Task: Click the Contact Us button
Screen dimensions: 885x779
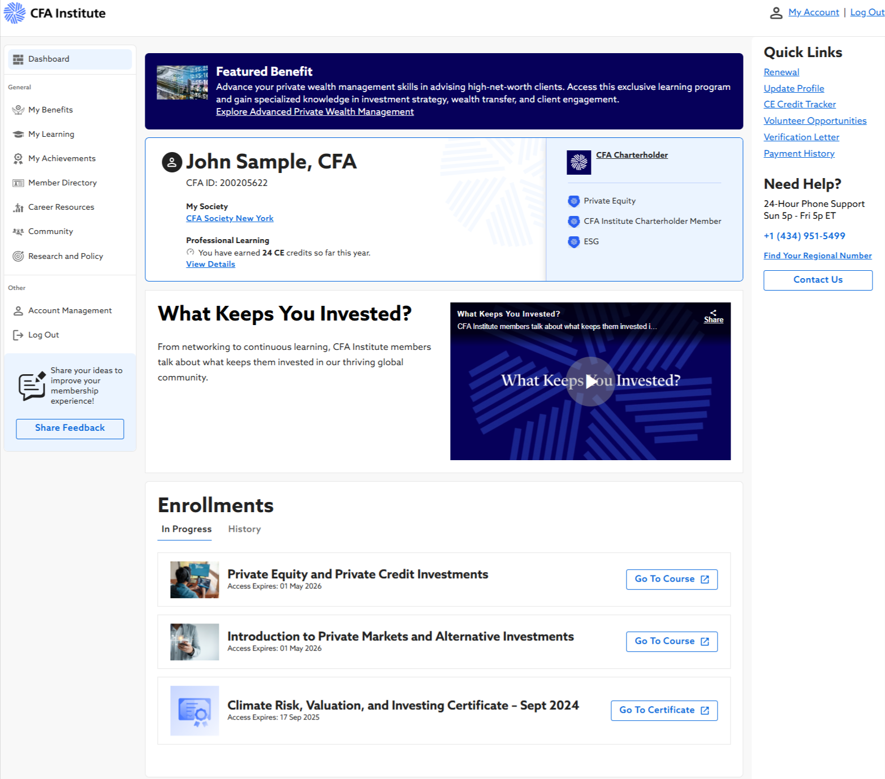Action: 818,280
